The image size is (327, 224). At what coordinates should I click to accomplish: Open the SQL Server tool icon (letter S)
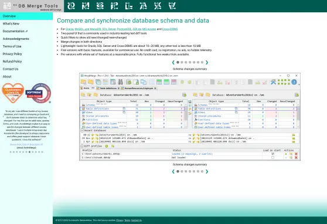click(100, 6)
